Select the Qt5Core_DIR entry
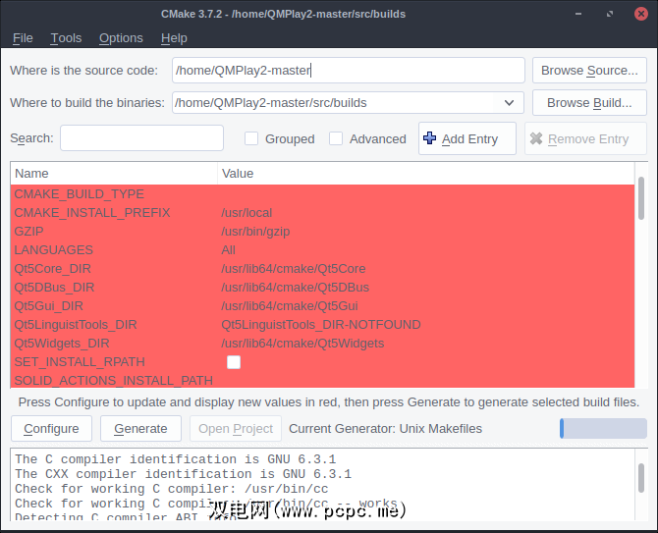Image resolution: width=658 pixels, height=533 pixels. [52, 269]
